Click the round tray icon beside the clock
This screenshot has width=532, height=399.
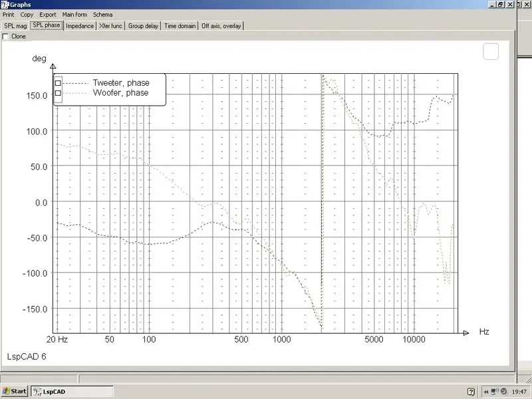pos(503,391)
